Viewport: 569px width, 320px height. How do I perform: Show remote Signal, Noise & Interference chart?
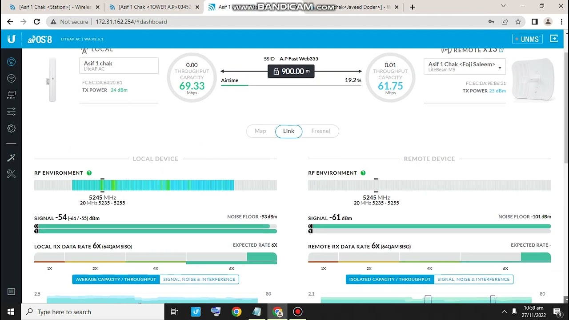coord(473,280)
